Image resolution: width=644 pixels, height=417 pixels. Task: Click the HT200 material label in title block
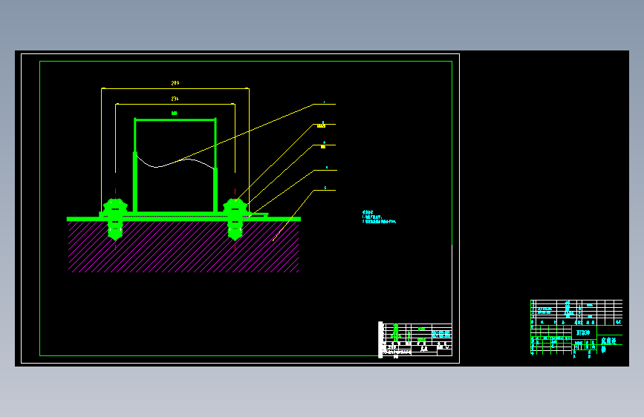[583, 332]
